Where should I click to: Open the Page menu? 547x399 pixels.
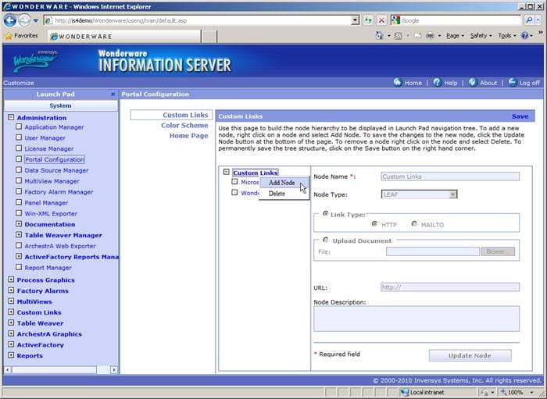(456, 36)
